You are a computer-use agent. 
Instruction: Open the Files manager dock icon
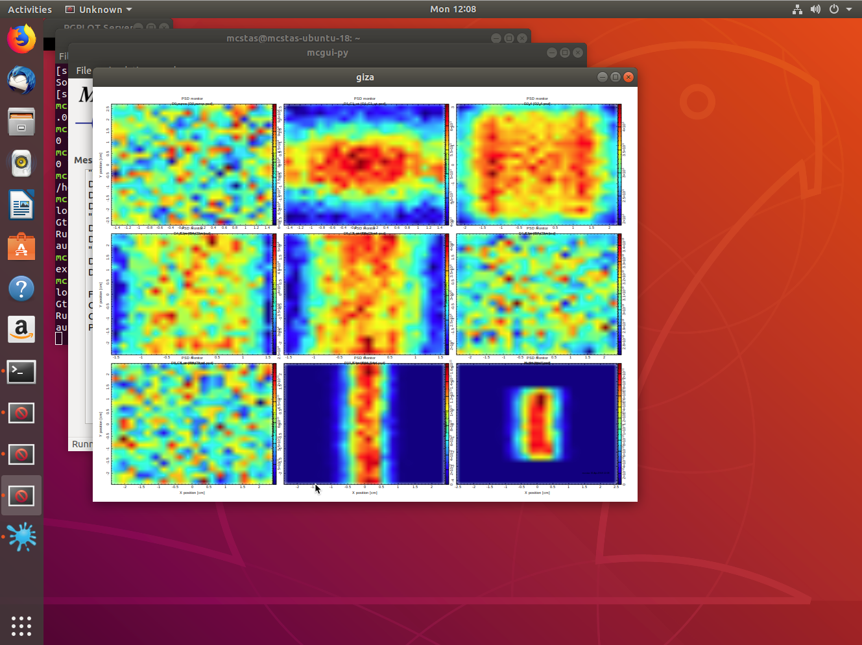(x=21, y=122)
